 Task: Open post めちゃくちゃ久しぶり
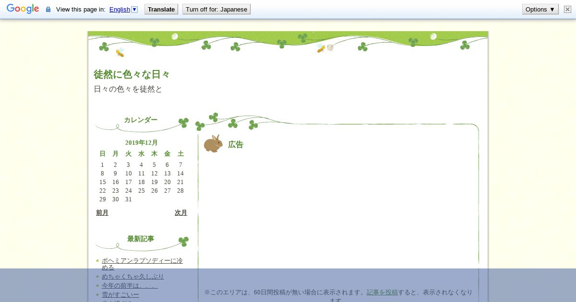(x=133, y=276)
